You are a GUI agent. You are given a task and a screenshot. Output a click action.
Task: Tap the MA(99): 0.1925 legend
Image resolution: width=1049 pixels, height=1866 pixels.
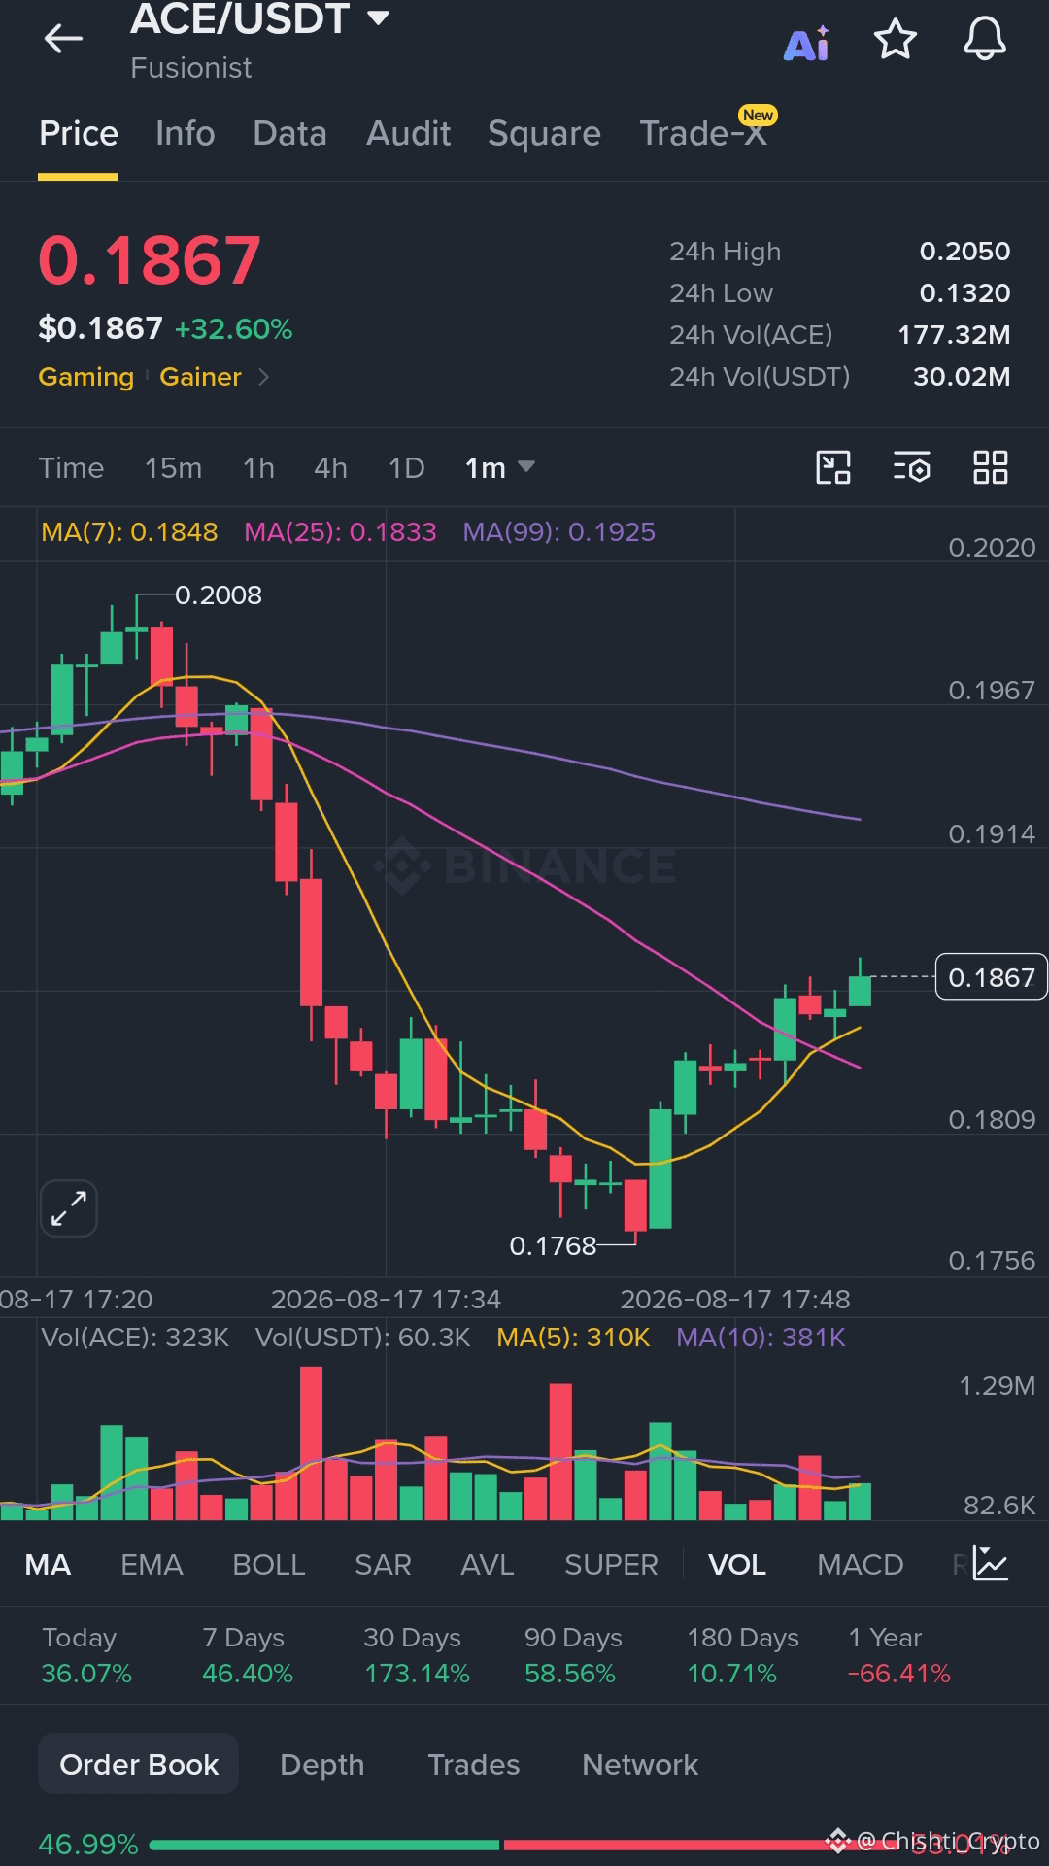(559, 532)
